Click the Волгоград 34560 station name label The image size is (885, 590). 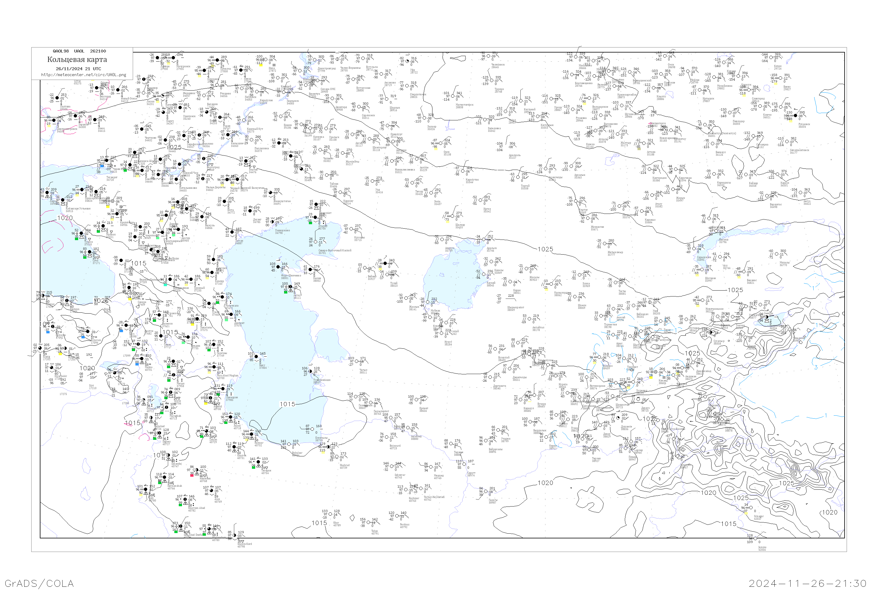213,168
